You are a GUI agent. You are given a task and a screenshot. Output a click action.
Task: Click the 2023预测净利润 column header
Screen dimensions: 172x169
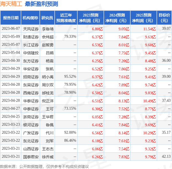91,18
